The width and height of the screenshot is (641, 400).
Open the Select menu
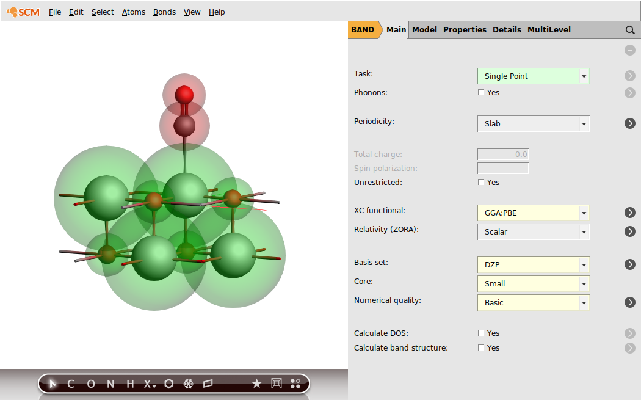[x=103, y=12]
